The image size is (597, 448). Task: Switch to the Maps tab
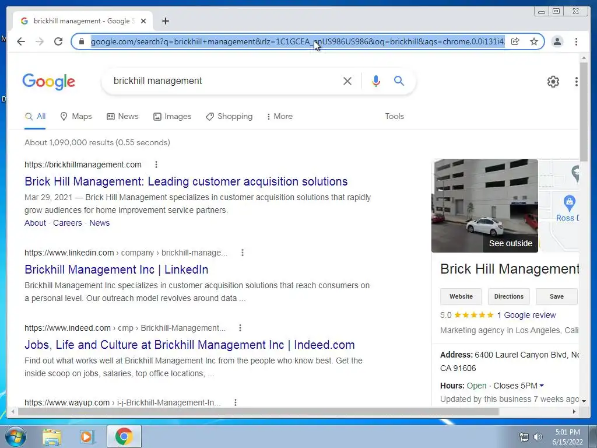(x=76, y=117)
